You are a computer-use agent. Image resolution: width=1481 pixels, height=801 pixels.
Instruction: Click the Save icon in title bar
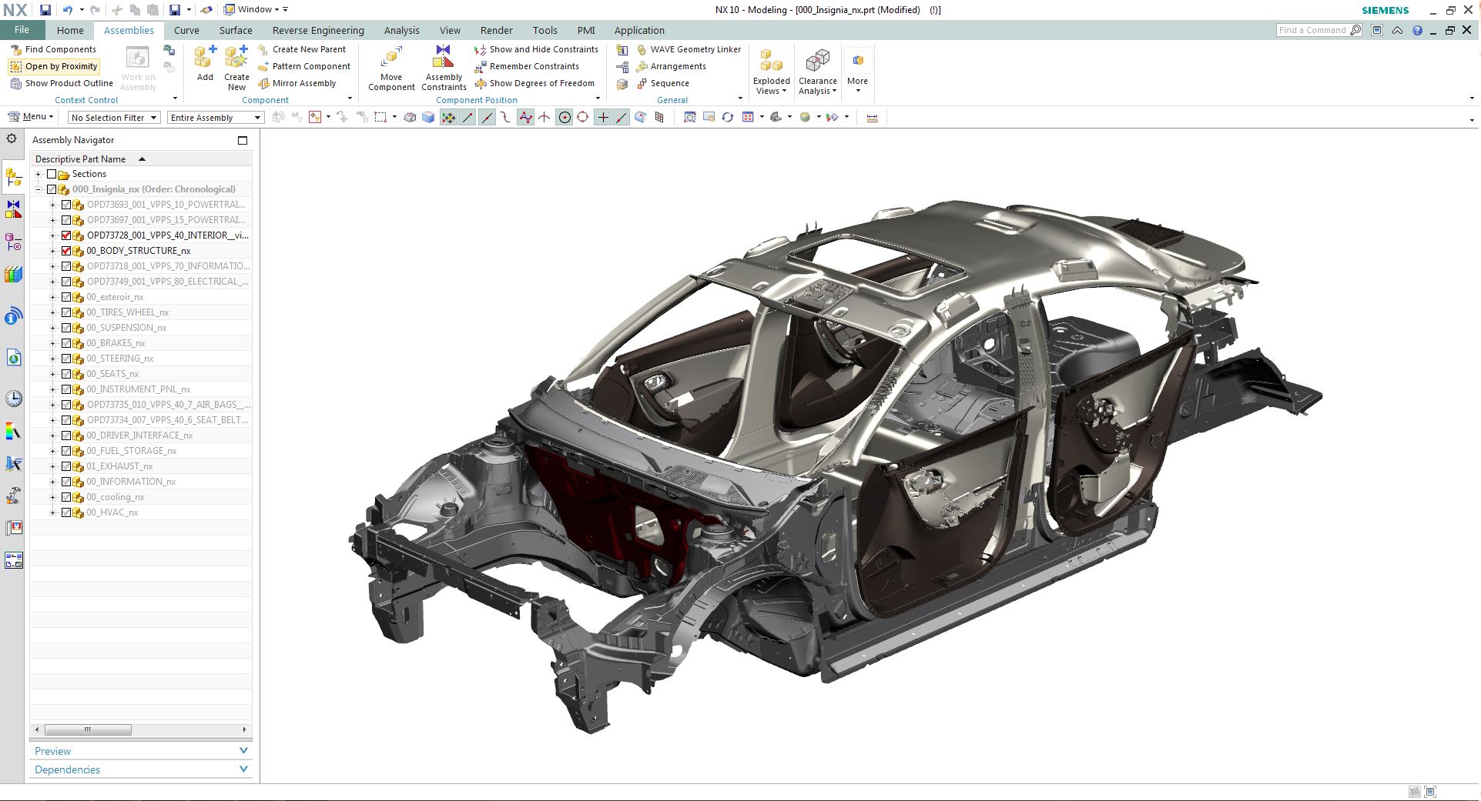click(x=45, y=10)
